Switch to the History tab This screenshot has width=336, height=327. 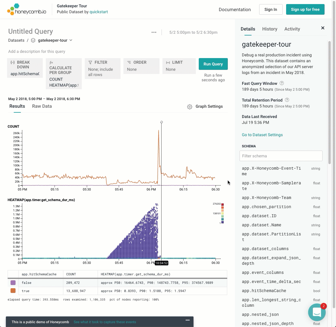(x=270, y=29)
